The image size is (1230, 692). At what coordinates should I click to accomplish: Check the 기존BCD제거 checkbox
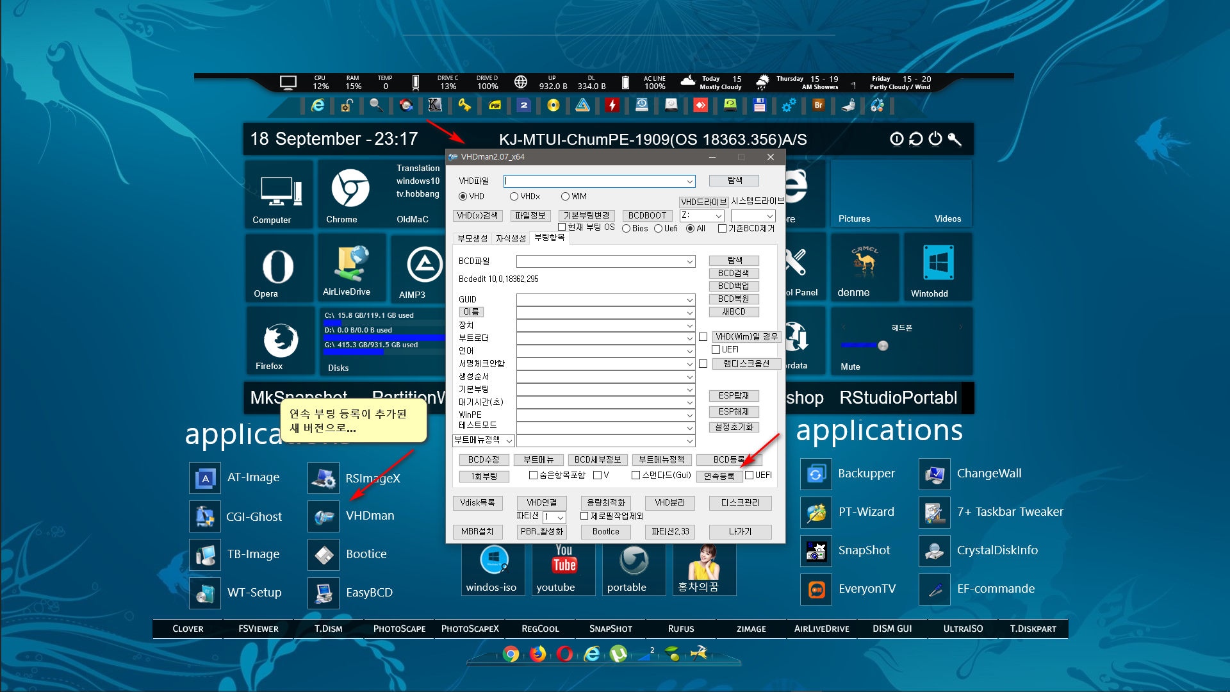pos(722,229)
